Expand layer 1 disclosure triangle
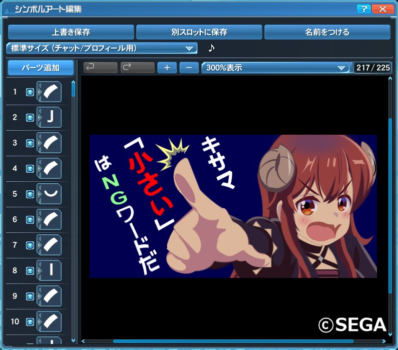The width and height of the screenshot is (398, 350). pyautogui.click(x=39, y=92)
